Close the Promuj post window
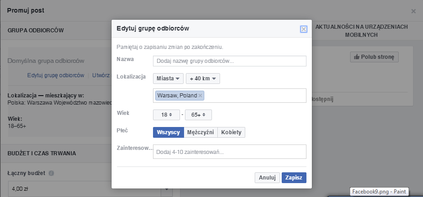Image resolution: width=423 pixels, height=197 pixels. tap(414, 11)
